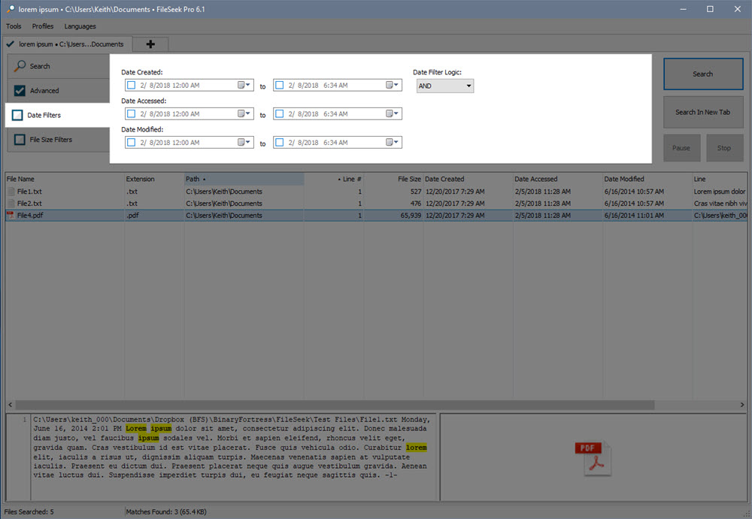Click the horizontal scrollbar thumb in results
Screen dimensions: 752x519
click(335, 405)
